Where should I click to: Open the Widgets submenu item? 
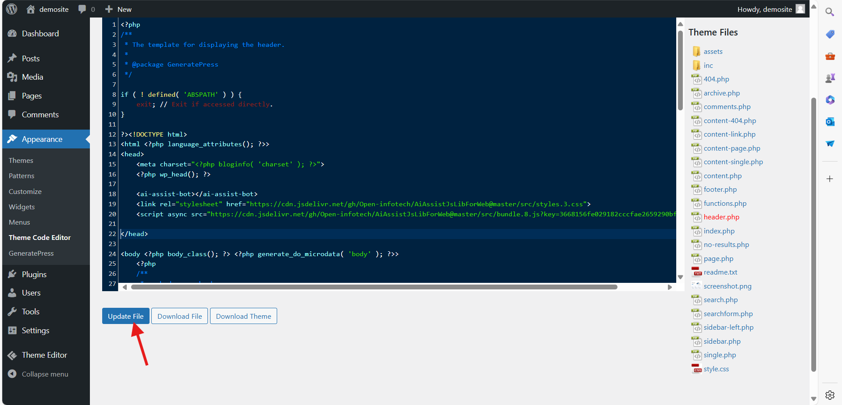tap(21, 207)
